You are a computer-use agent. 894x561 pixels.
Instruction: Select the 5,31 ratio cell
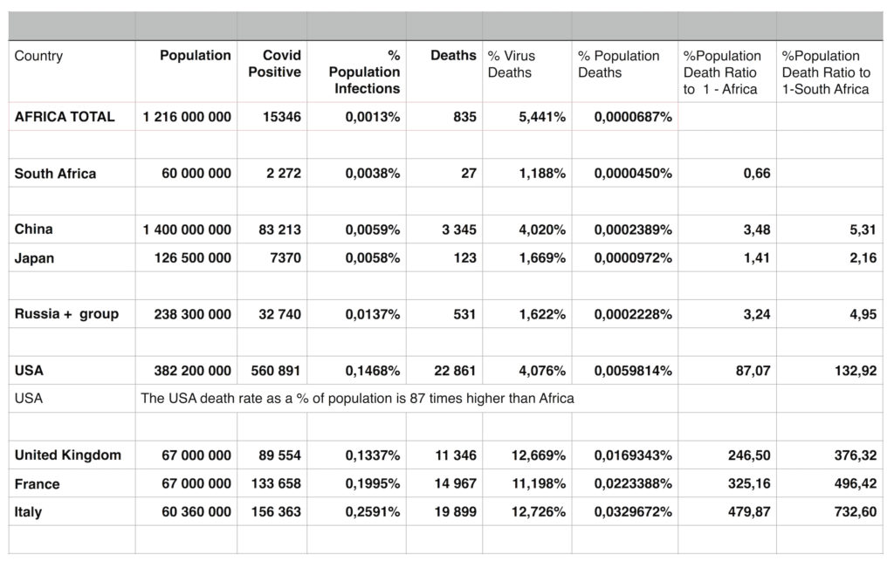pos(829,229)
